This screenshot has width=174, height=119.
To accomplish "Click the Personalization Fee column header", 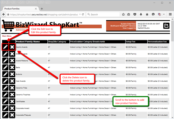I will pos(158,42).
